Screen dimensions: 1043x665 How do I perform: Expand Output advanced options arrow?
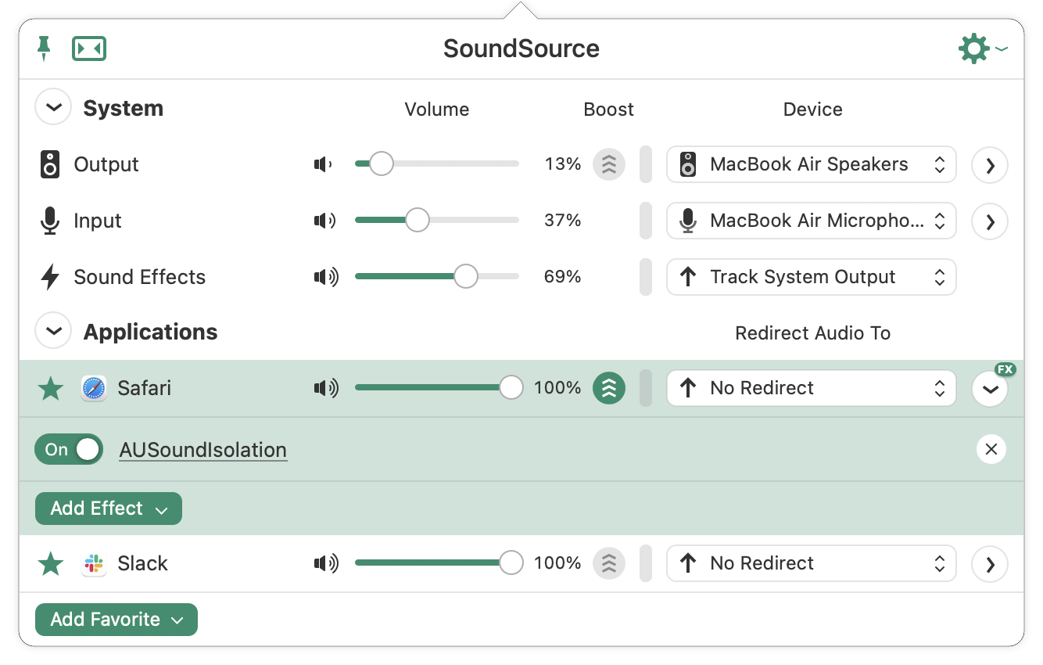tap(990, 165)
